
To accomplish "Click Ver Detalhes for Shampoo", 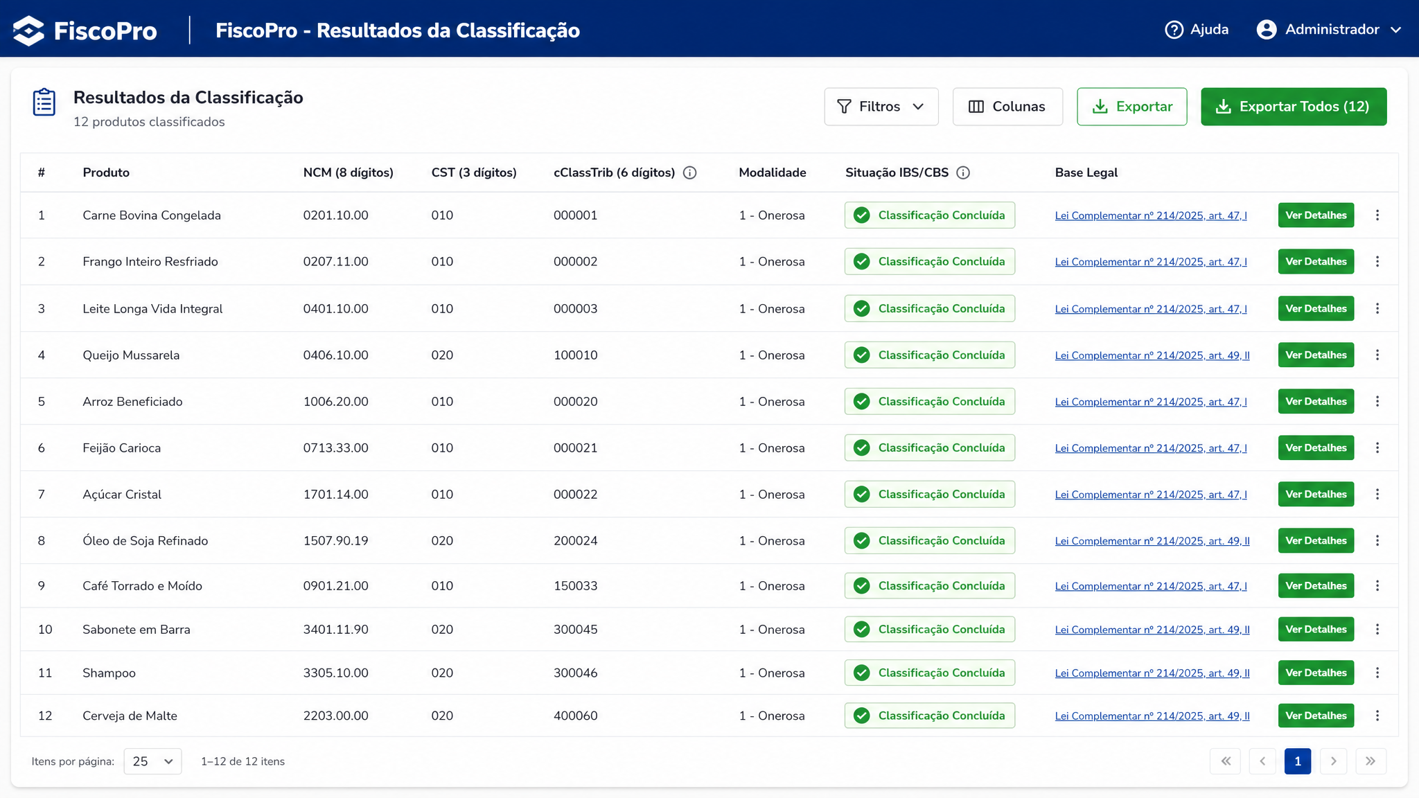I will point(1316,673).
